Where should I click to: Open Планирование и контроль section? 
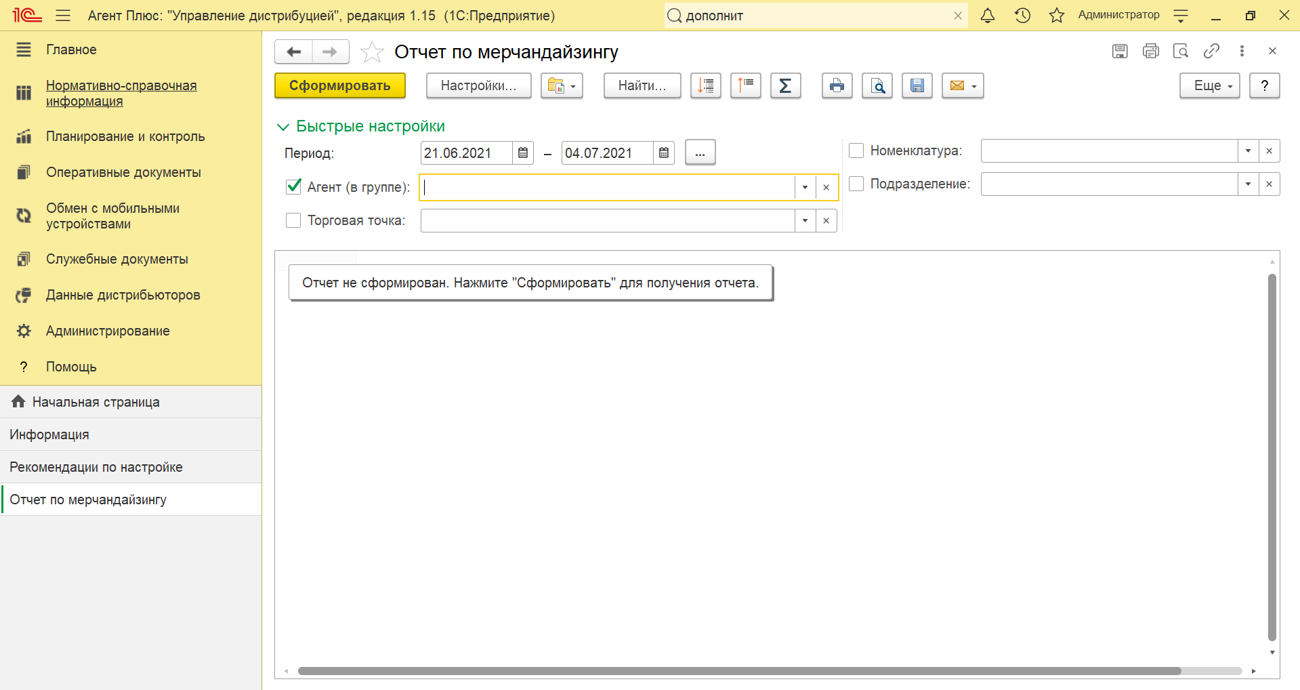point(125,136)
